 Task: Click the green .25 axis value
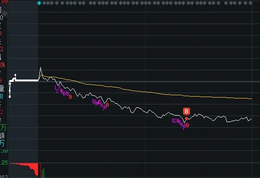4,163
